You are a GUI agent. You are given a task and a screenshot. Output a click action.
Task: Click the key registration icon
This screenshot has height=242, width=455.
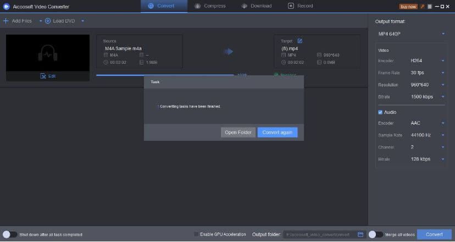[x=423, y=7]
